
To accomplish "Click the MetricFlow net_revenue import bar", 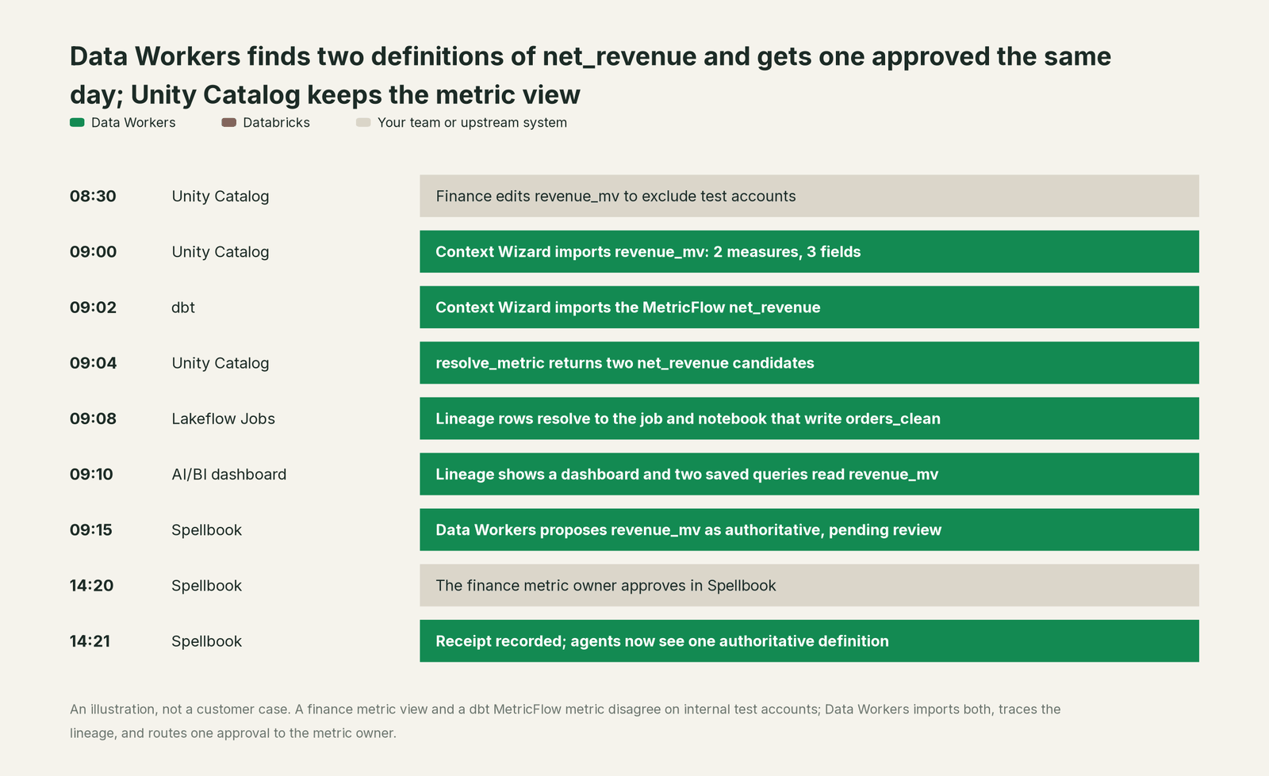I will (x=809, y=308).
